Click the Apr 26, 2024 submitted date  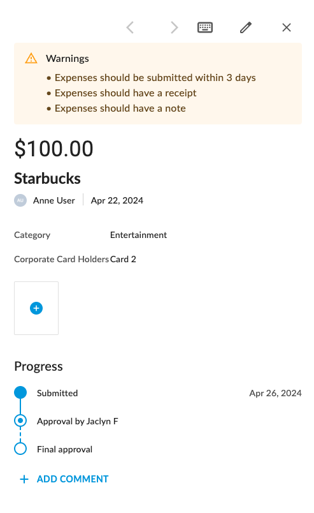pos(275,393)
